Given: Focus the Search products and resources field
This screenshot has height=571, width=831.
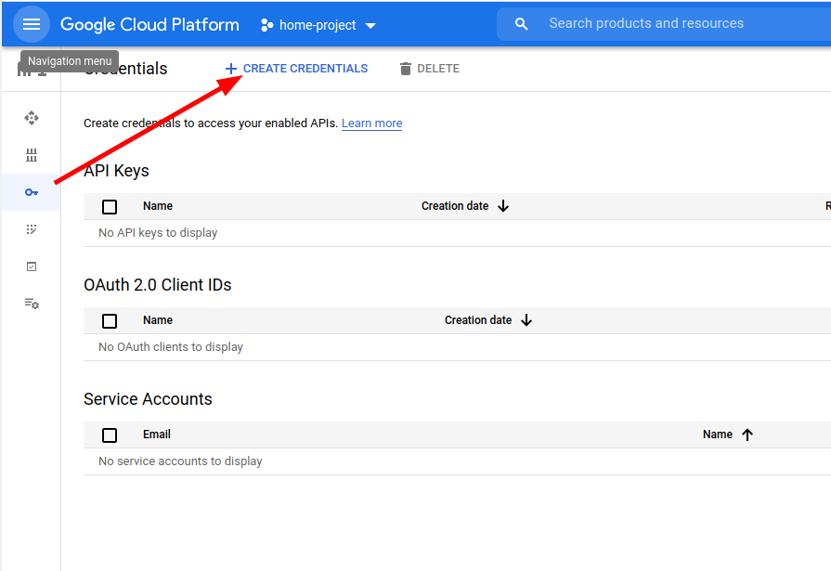Looking at the screenshot, I should pos(665,23).
